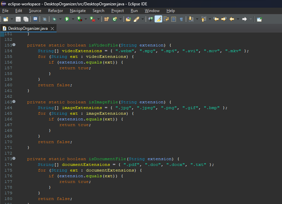
Task: Go to Previous Annotation icon
Action: point(204,19)
